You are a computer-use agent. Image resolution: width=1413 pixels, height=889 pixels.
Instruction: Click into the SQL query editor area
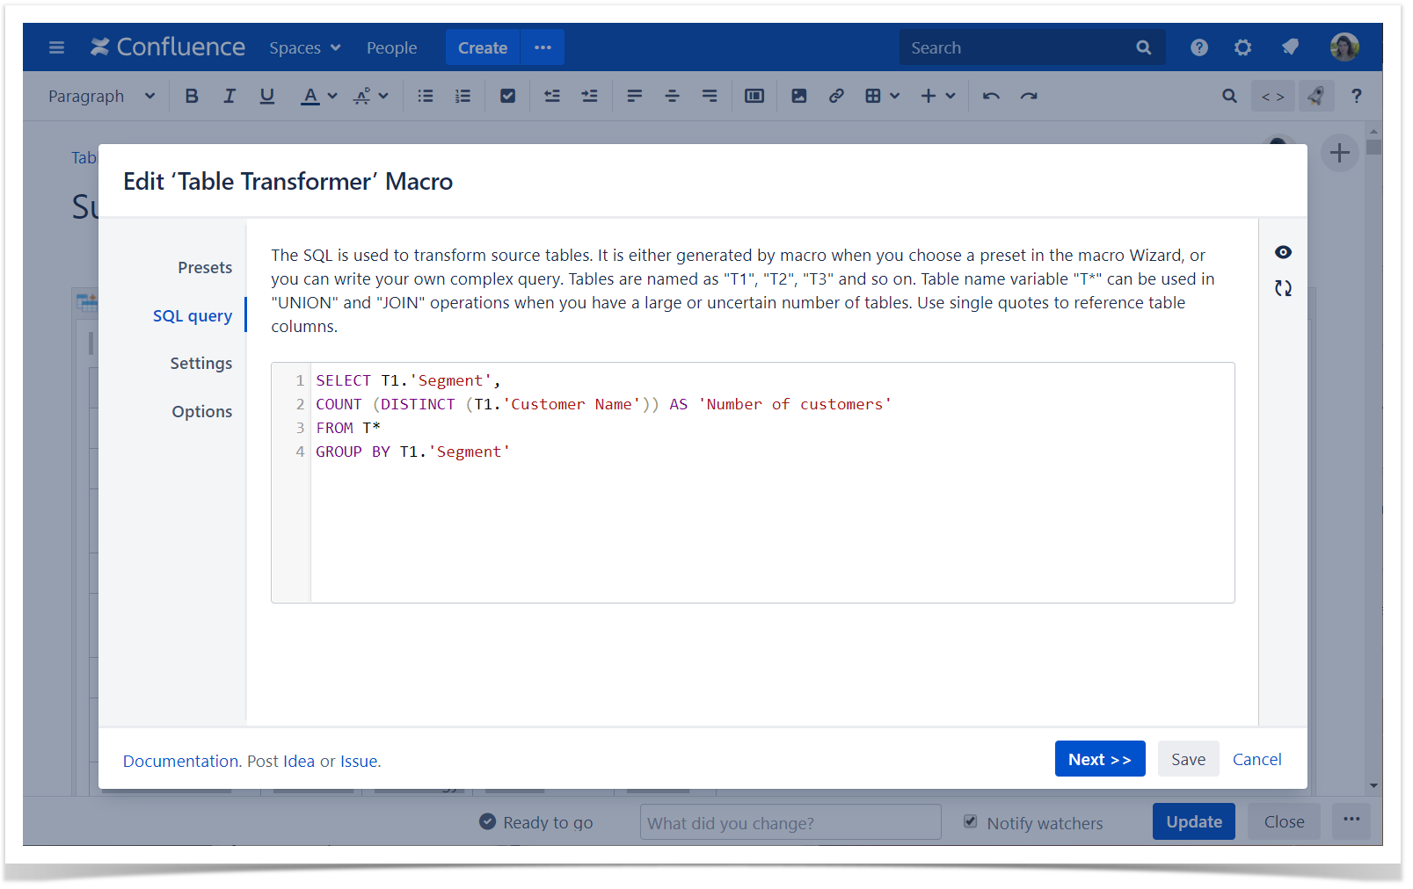pos(770,527)
